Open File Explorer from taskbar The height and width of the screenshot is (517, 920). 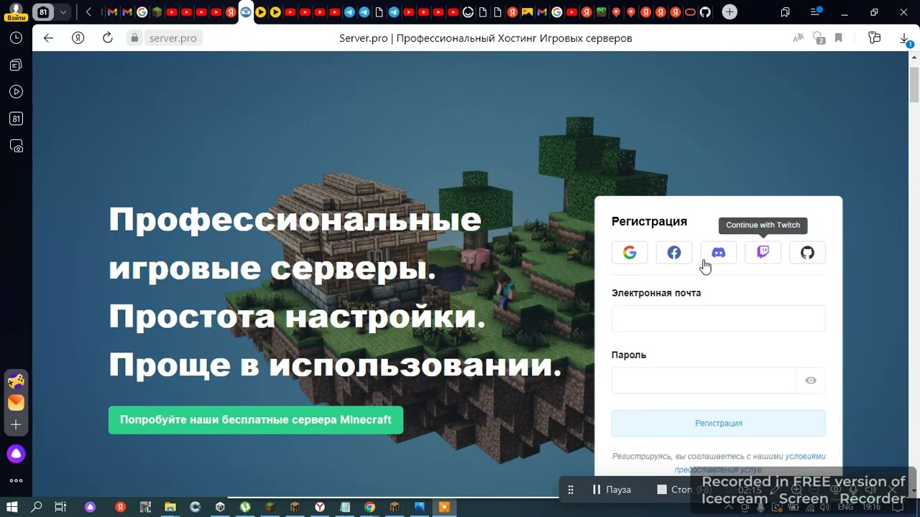pyautogui.click(x=170, y=507)
